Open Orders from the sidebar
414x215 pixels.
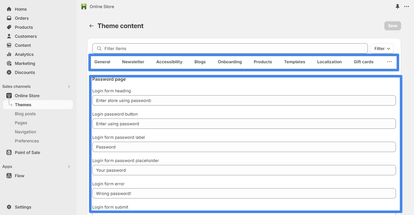22,18
